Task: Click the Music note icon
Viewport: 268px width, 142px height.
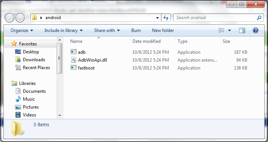Action: 18,99
